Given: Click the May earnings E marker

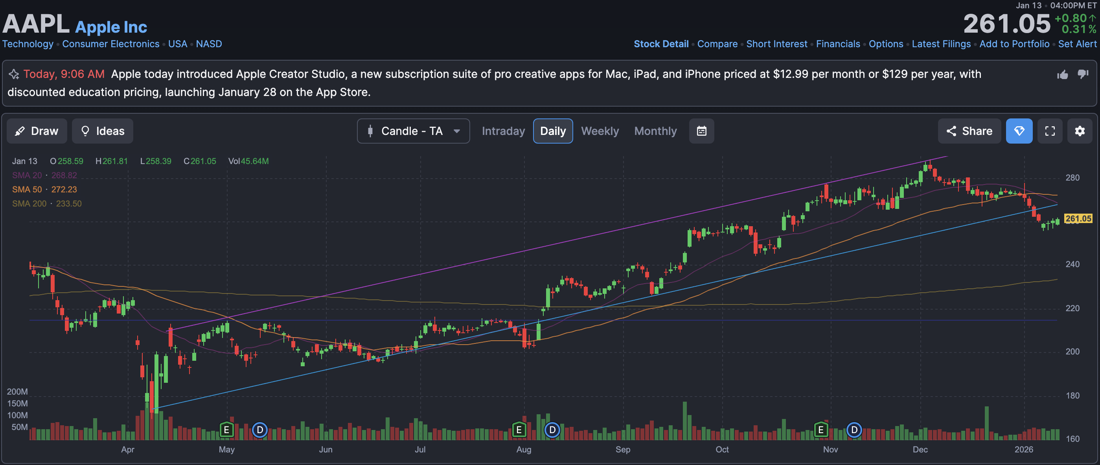Looking at the screenshot, I should coord(226,429).
